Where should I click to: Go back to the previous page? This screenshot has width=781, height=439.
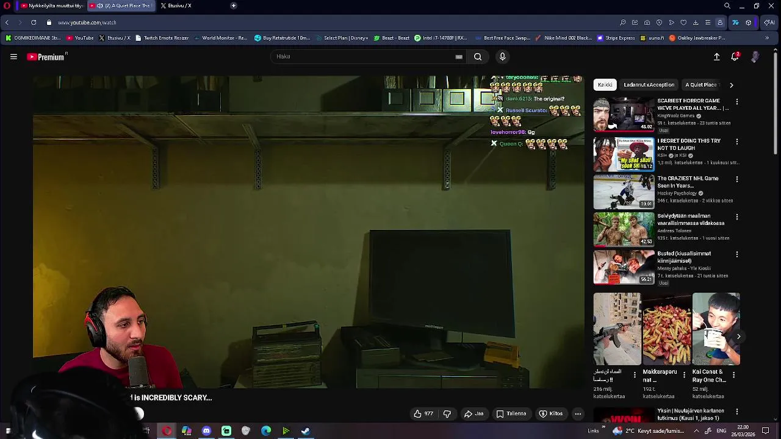coord(7,23)
